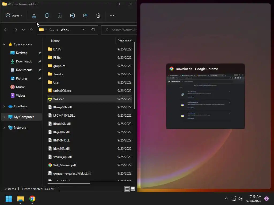Select the 'G...' breadcrumb segment

click(x=52, y=30)
